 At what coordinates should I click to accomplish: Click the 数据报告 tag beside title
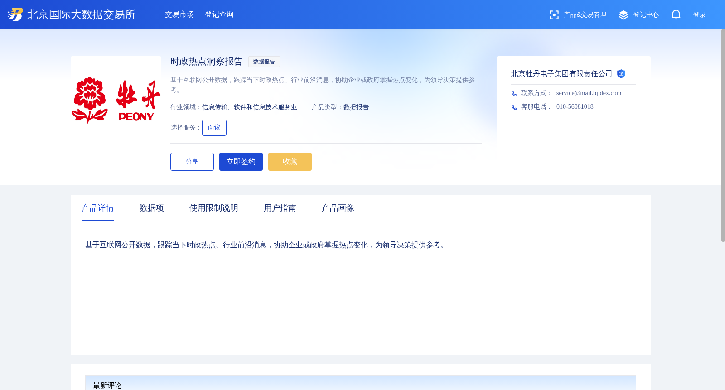coord(264,62)
